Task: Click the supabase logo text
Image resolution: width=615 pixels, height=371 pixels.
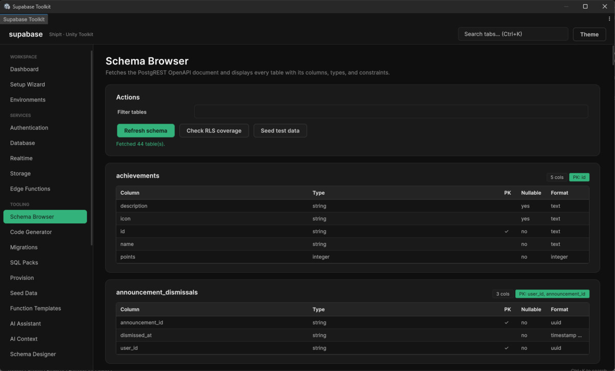Action: tap(26, 34)
